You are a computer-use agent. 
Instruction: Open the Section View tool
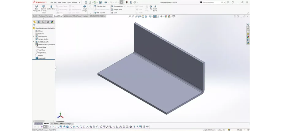139,16
